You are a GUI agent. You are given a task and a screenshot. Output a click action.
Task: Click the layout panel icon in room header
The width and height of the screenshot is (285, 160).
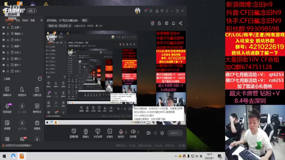click(x=166, y=23)
